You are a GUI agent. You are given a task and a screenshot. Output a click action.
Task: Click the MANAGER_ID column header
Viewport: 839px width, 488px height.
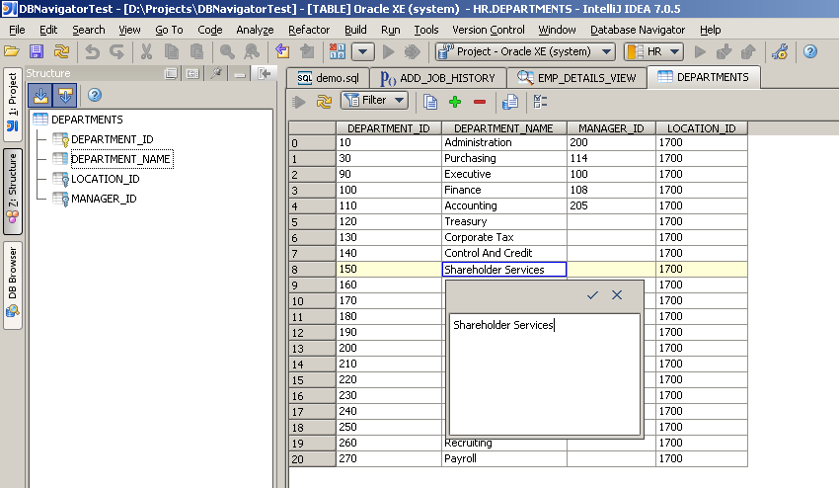(611, 128)
